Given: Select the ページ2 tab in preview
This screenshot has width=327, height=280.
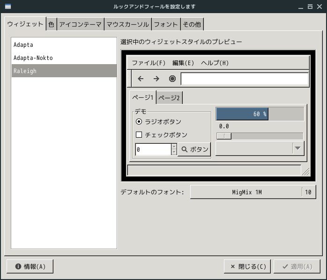Looking at the screenshot, I should click(169, 97).
